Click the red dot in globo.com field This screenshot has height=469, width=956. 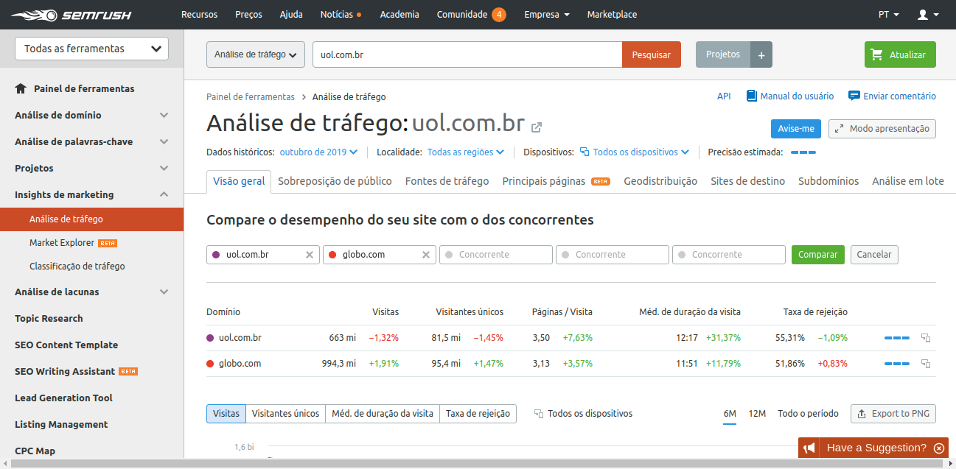[x=332, y=255]
